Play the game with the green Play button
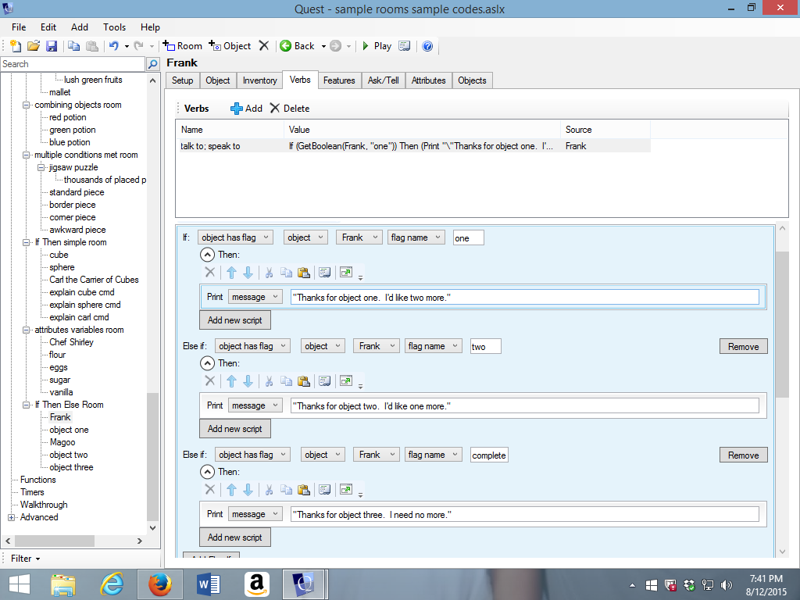Image resolution: width=800 pixels, height=600 pixels. point(377,46)
